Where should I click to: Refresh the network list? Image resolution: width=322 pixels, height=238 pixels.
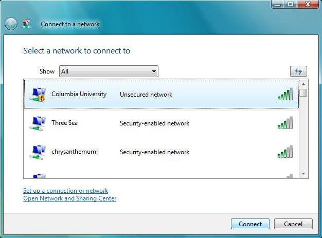298,71
